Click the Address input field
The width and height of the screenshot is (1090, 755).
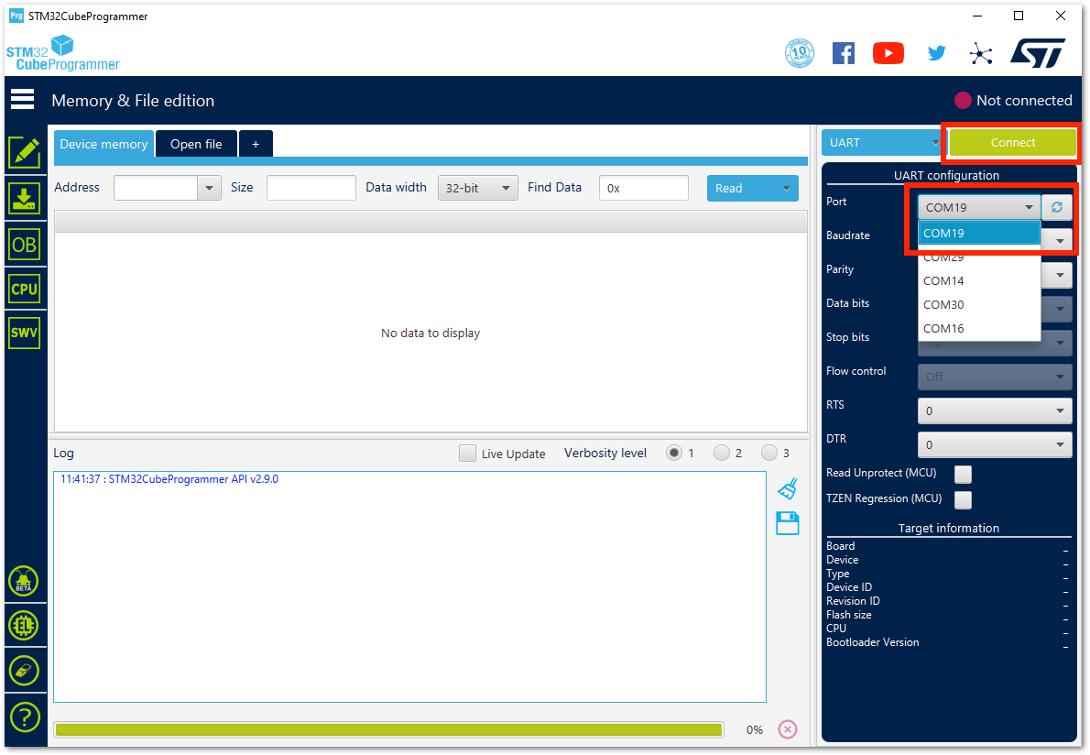[156, 188]
